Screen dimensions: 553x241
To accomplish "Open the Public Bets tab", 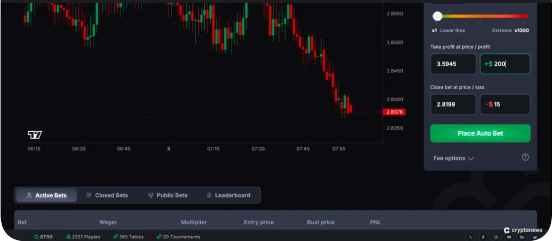I will (x=168, y=195).
